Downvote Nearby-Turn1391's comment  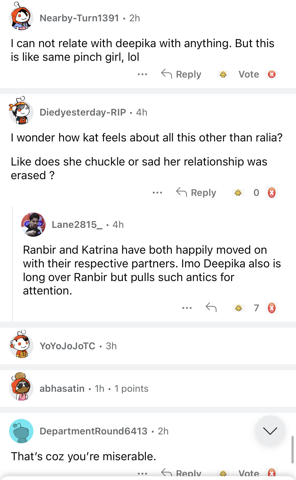point(272,74)
